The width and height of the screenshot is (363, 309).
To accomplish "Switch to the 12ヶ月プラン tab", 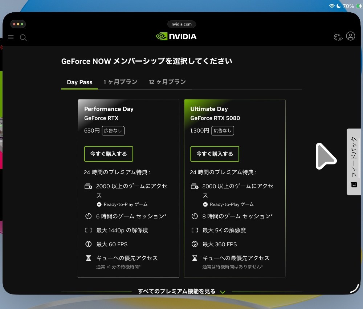I will [167, 82].
